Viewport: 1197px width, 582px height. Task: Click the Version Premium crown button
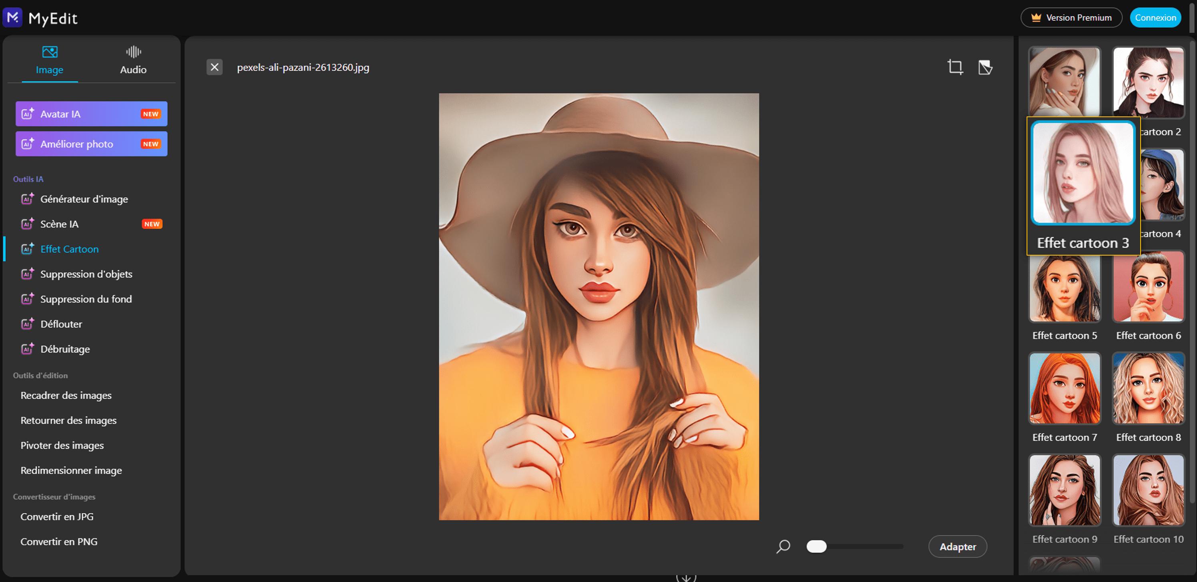[x=1071, y=18]
